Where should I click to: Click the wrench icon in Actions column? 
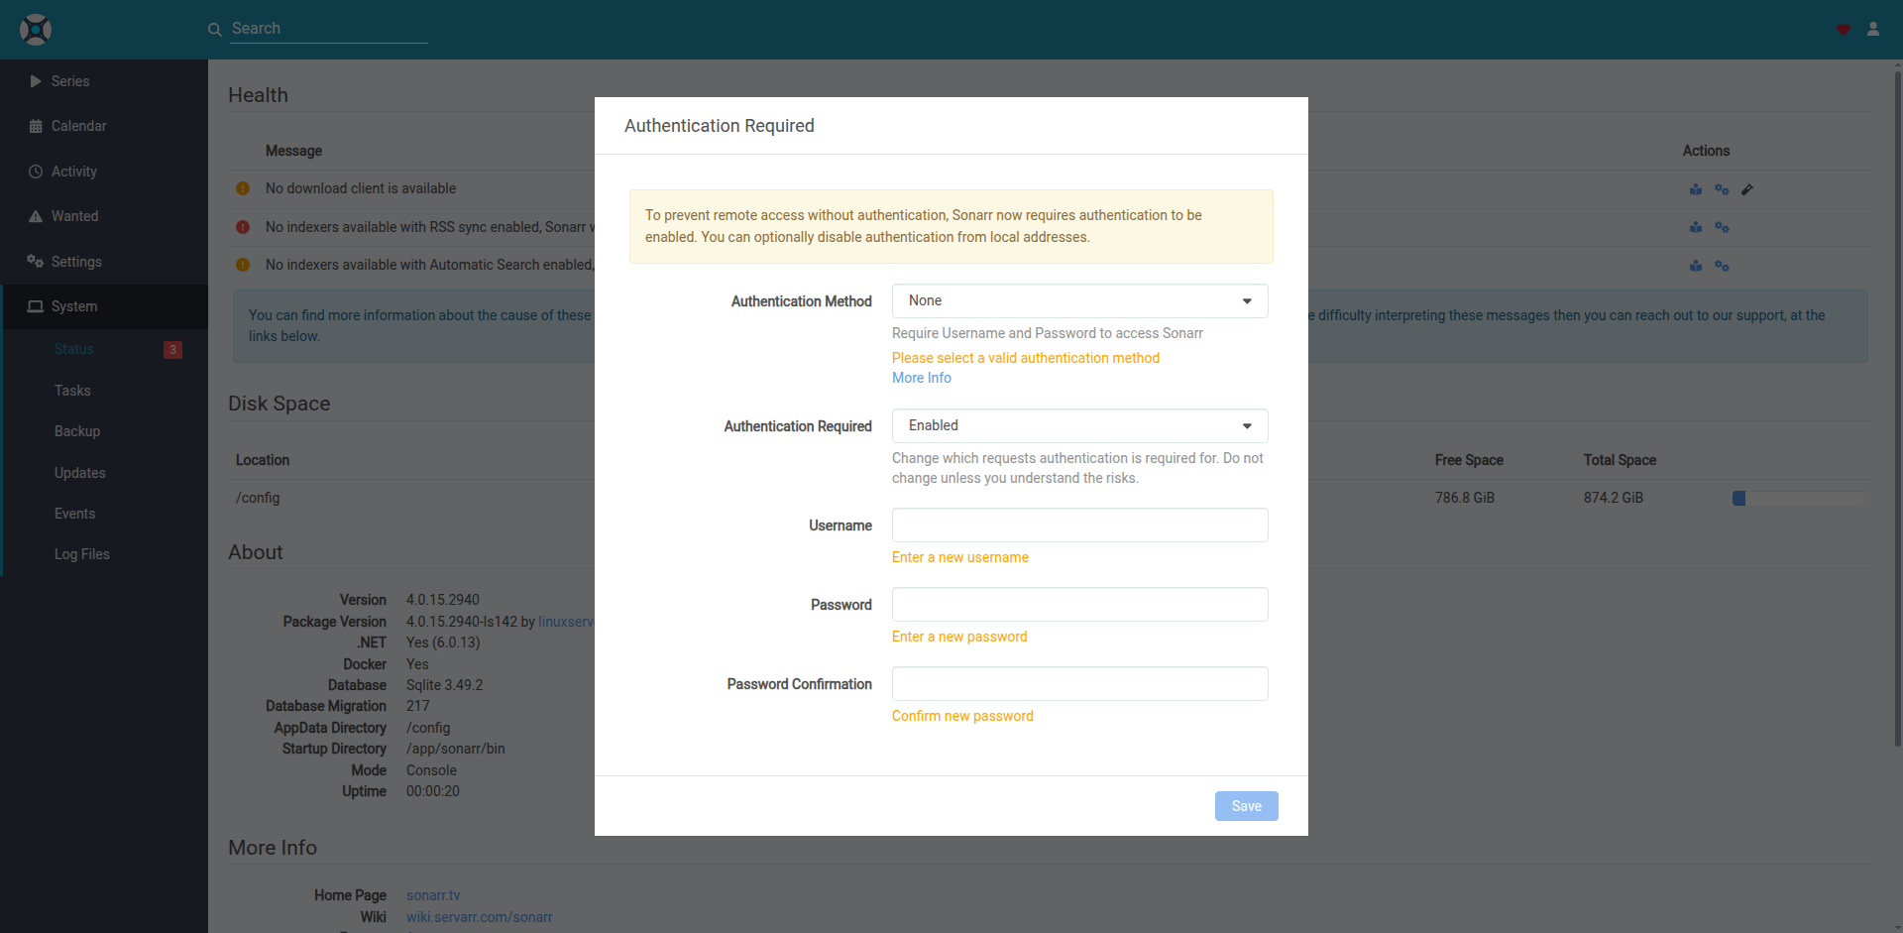[1747, 189]
